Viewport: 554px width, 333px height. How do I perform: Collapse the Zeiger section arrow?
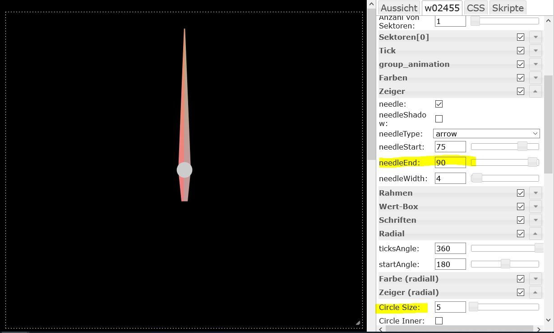coord(536,91)
